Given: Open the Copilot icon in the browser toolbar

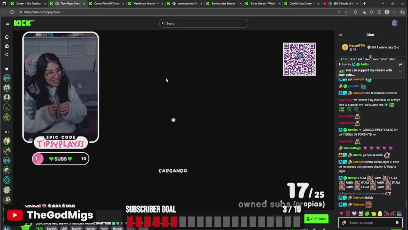Looking at the screenshot, I should pos(403,12).
